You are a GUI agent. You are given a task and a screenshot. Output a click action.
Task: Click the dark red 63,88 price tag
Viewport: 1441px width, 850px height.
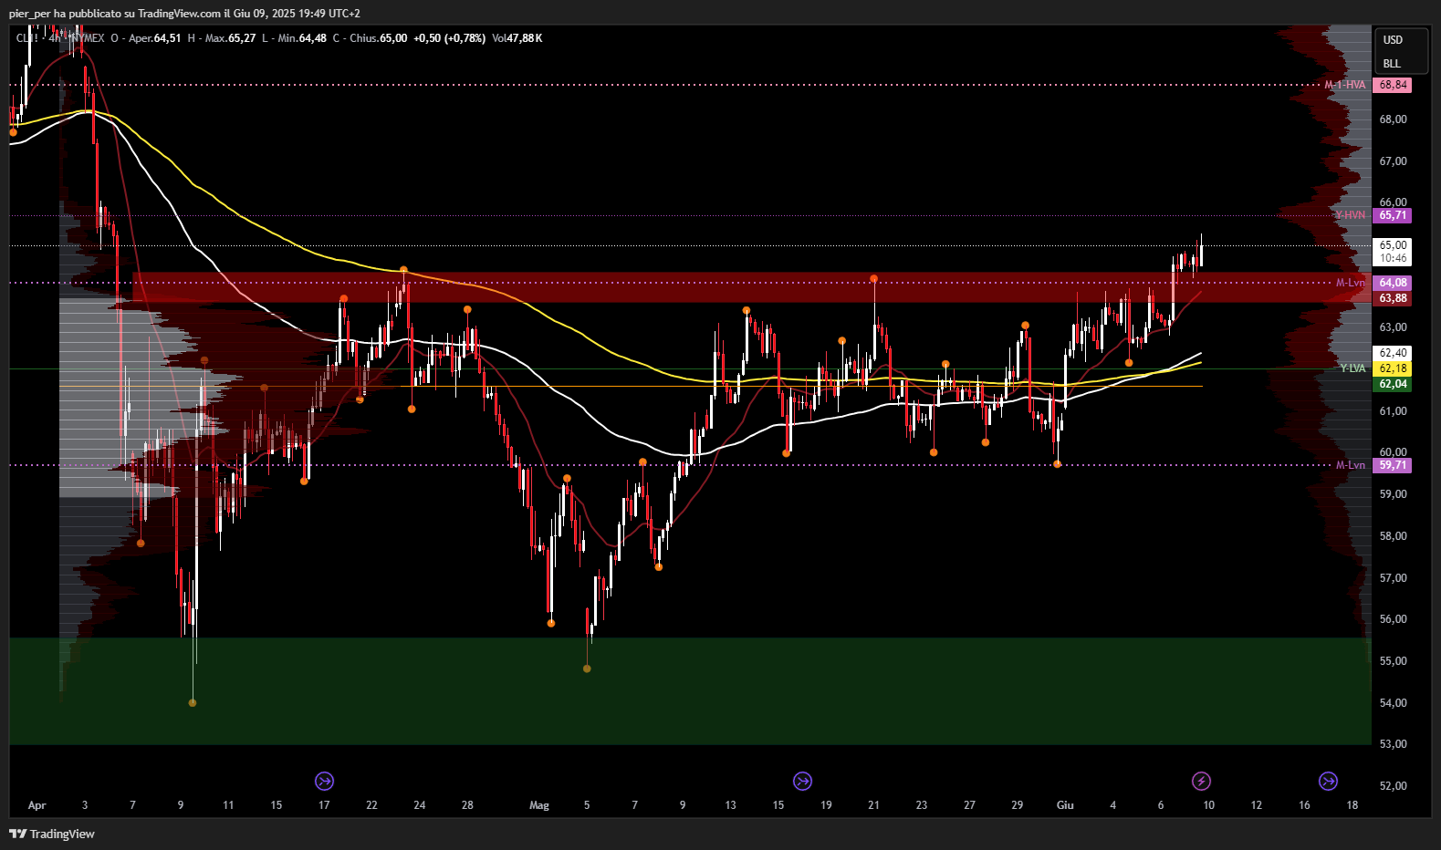click(1393, 298)
